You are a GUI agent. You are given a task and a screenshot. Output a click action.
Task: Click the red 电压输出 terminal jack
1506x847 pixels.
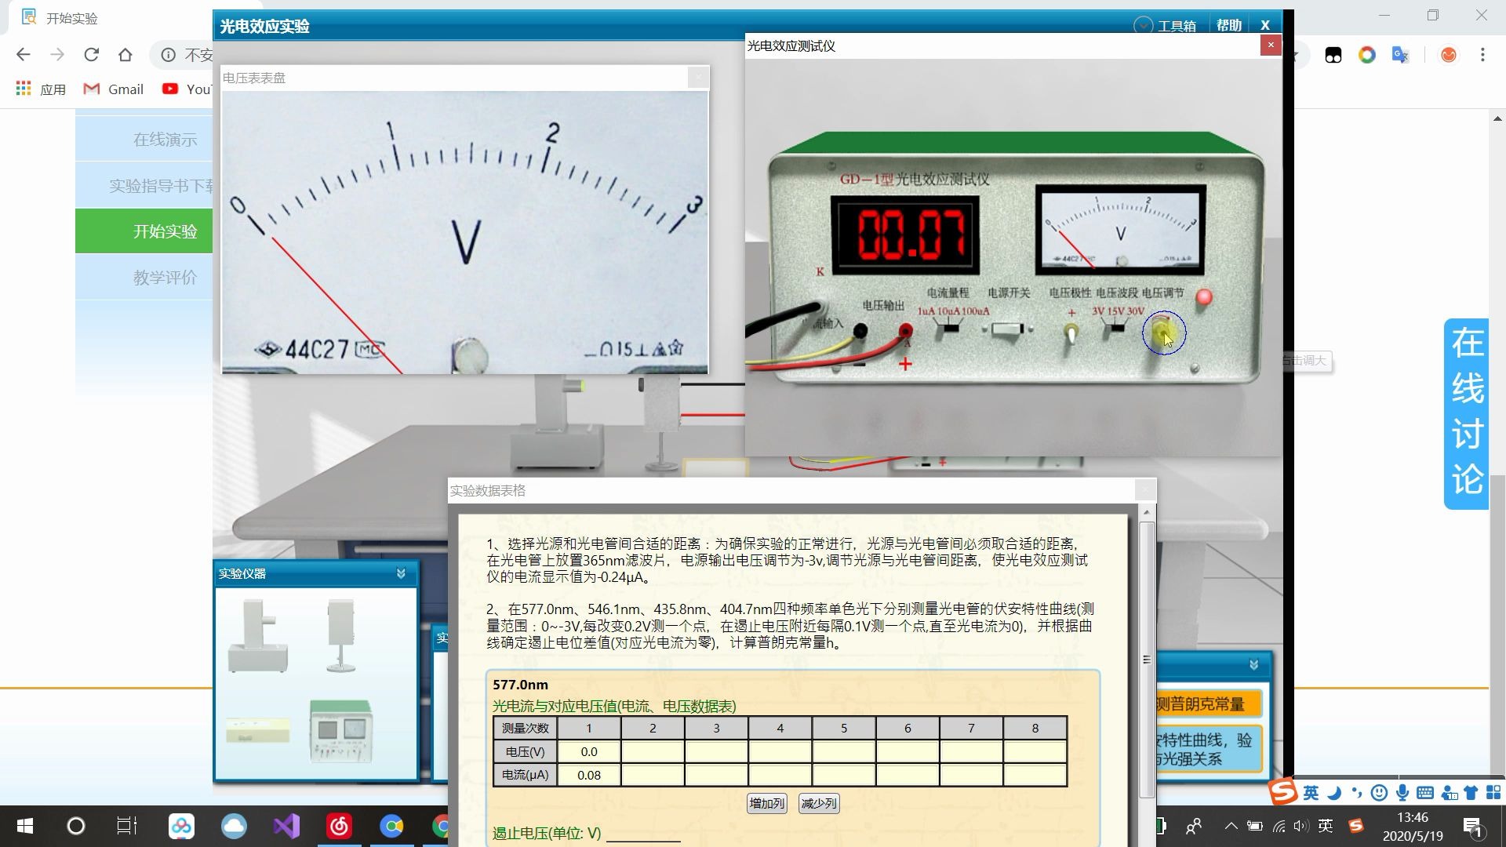click(905, 330)
